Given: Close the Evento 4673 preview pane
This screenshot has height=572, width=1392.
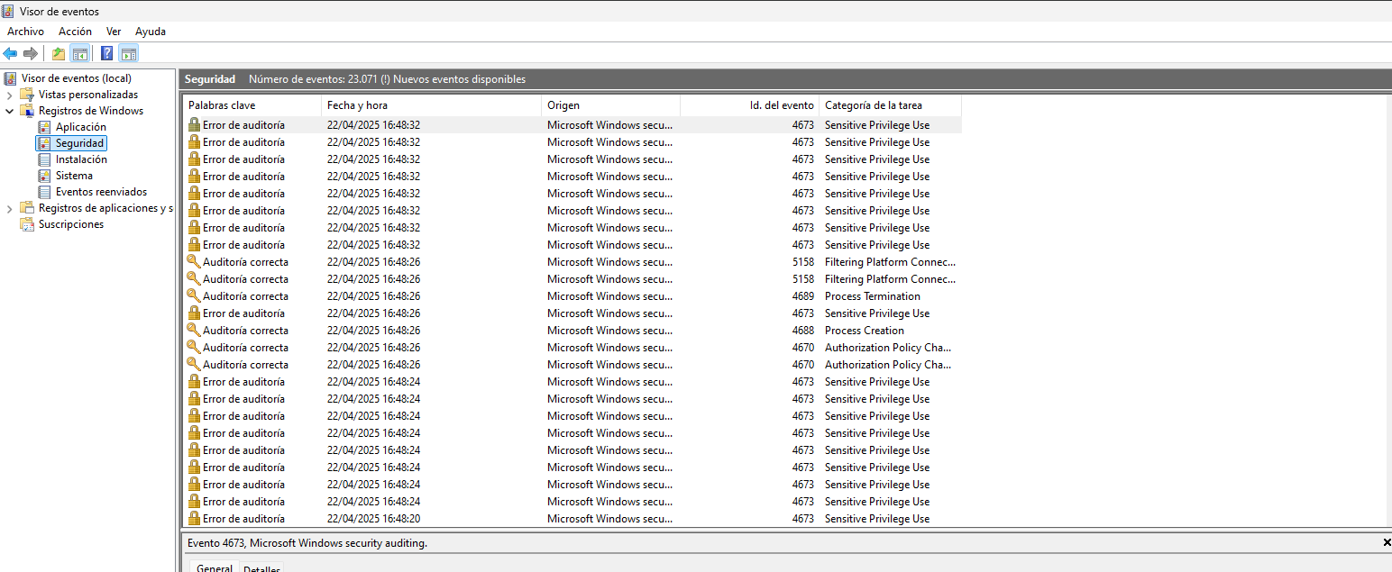Looking at the screenshot, I should (x=1386, y=543).
